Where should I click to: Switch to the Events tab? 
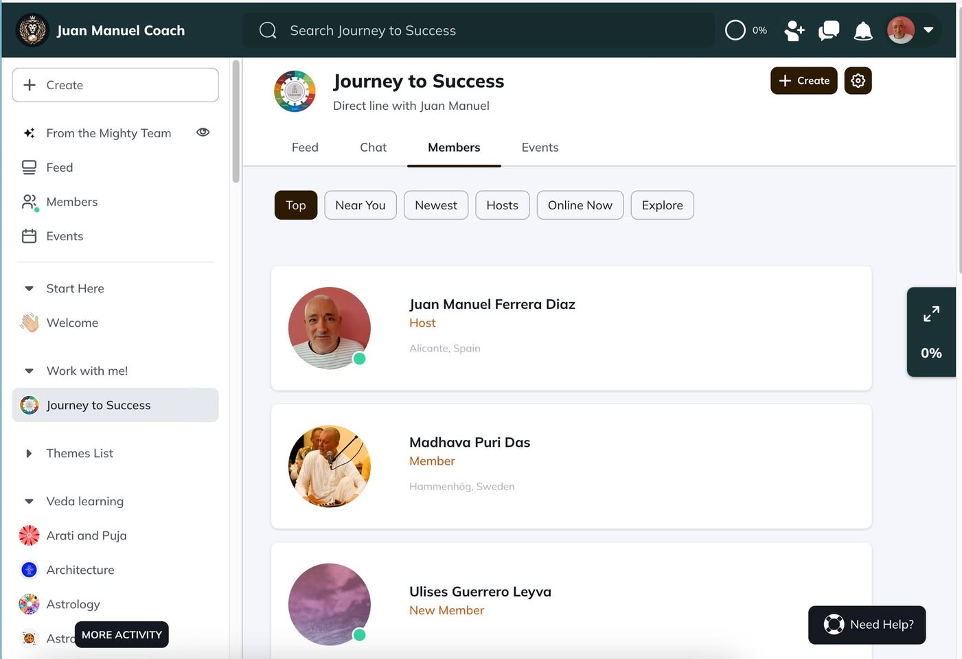540,148
